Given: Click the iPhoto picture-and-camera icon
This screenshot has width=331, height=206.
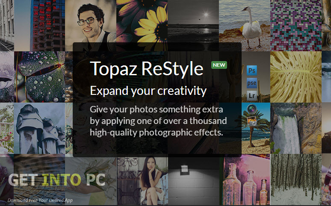Looking at the screenshot, I should [251, 121].
